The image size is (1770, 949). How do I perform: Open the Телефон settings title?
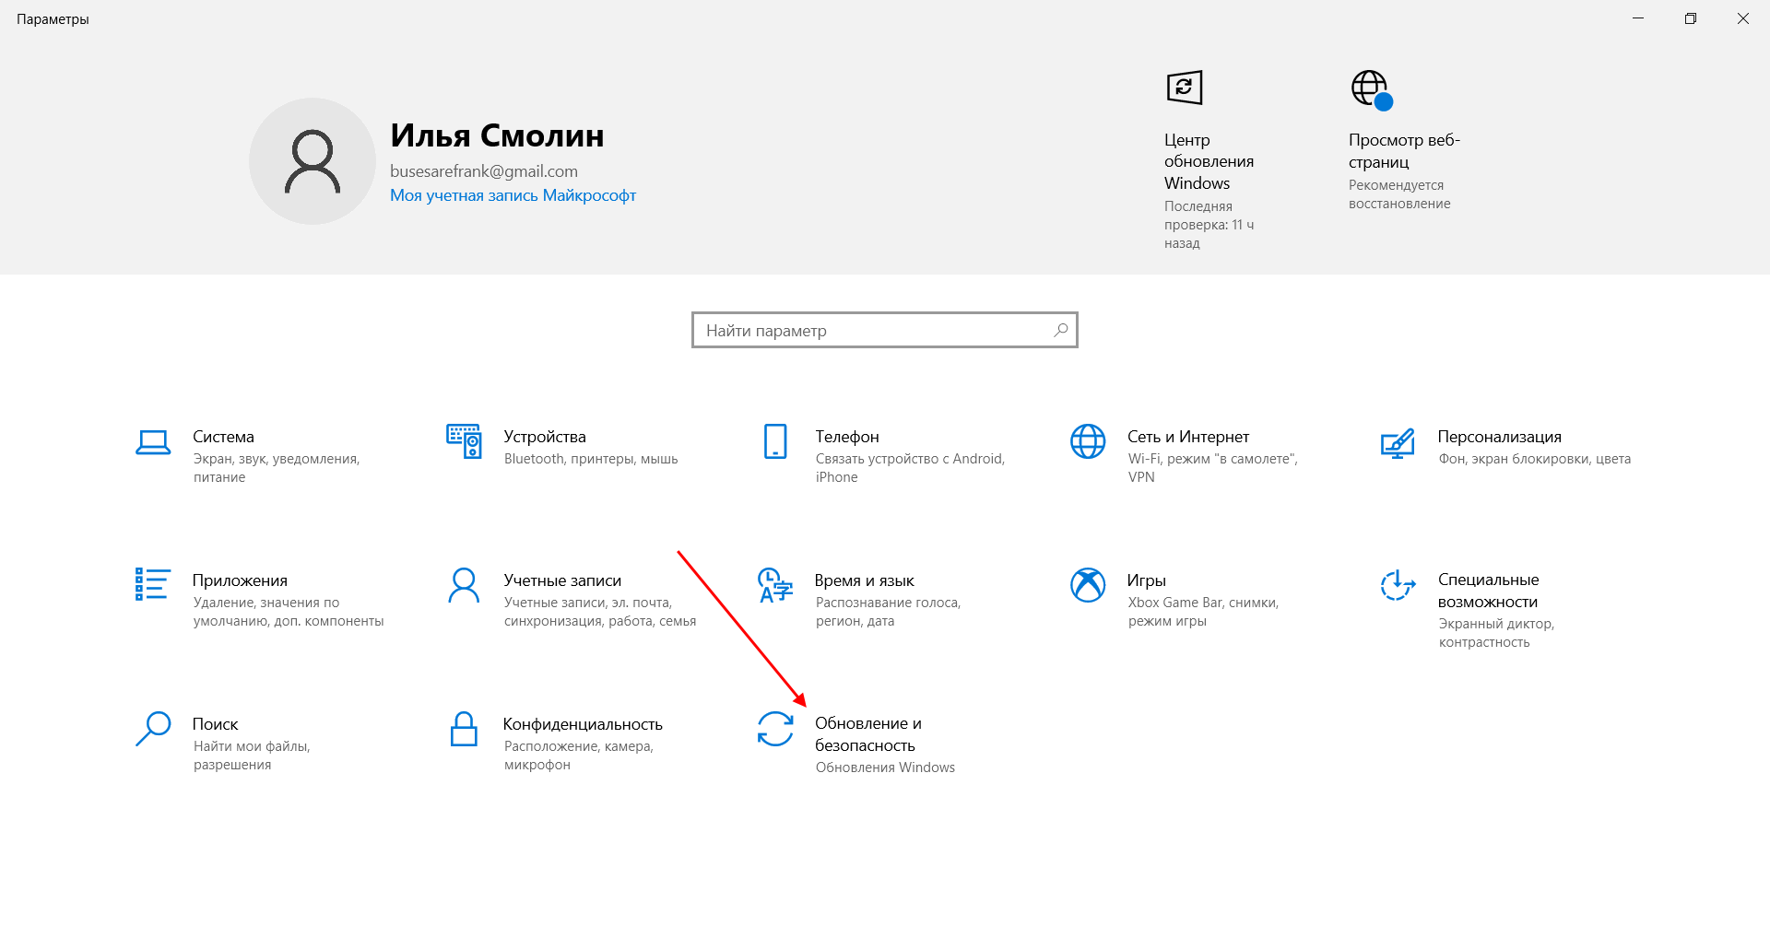pyautogui.click(x=847, y=437)
